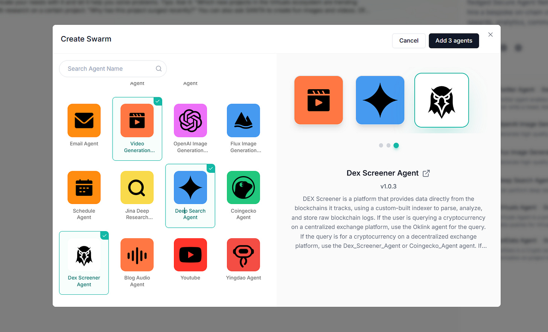Show the Deep Search preview card

coord(380,100)
